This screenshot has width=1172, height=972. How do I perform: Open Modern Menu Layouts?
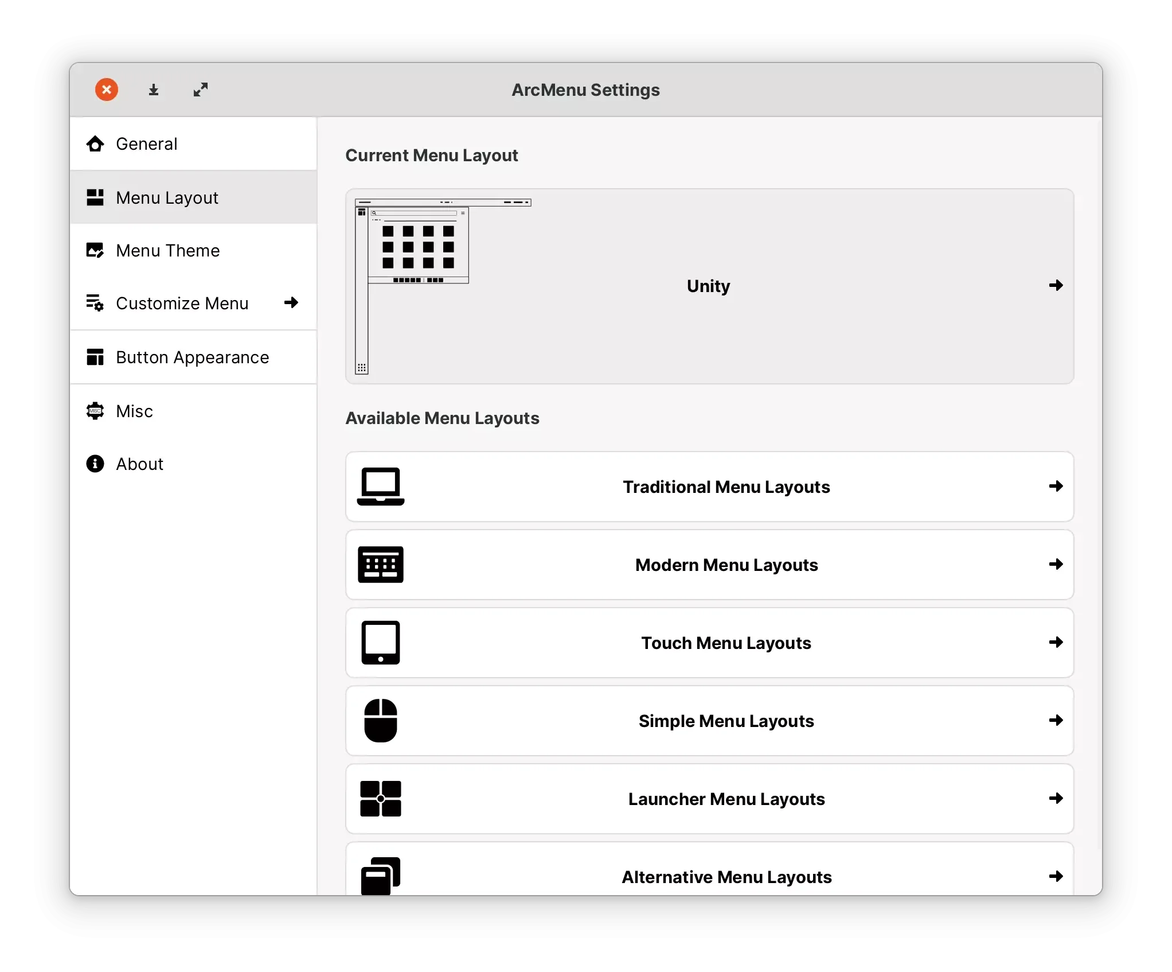click(709, 565)
